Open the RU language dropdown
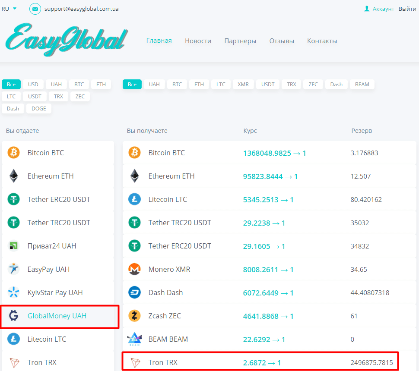Image resolution: width=419 pixels, height=371 pixels. pos(8,8)
